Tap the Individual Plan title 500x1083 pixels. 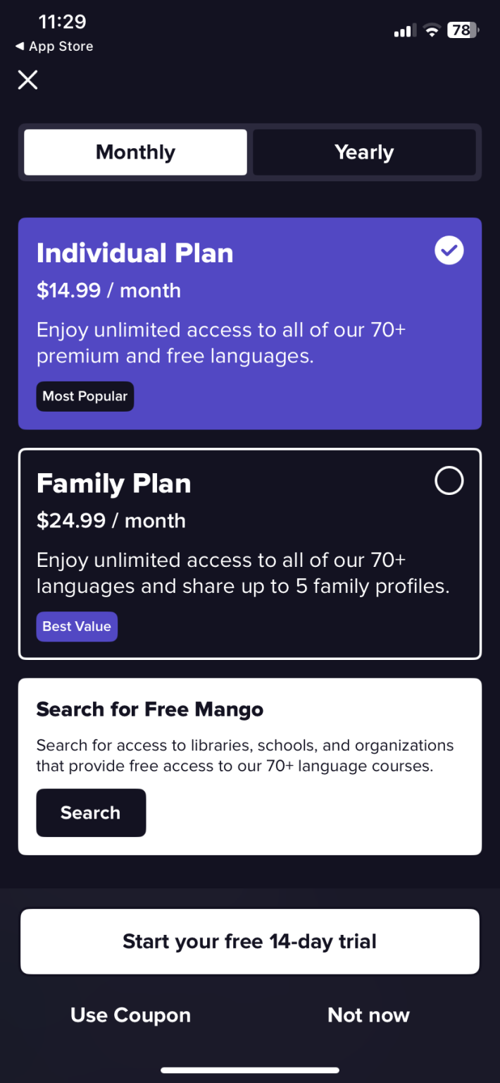135,254
